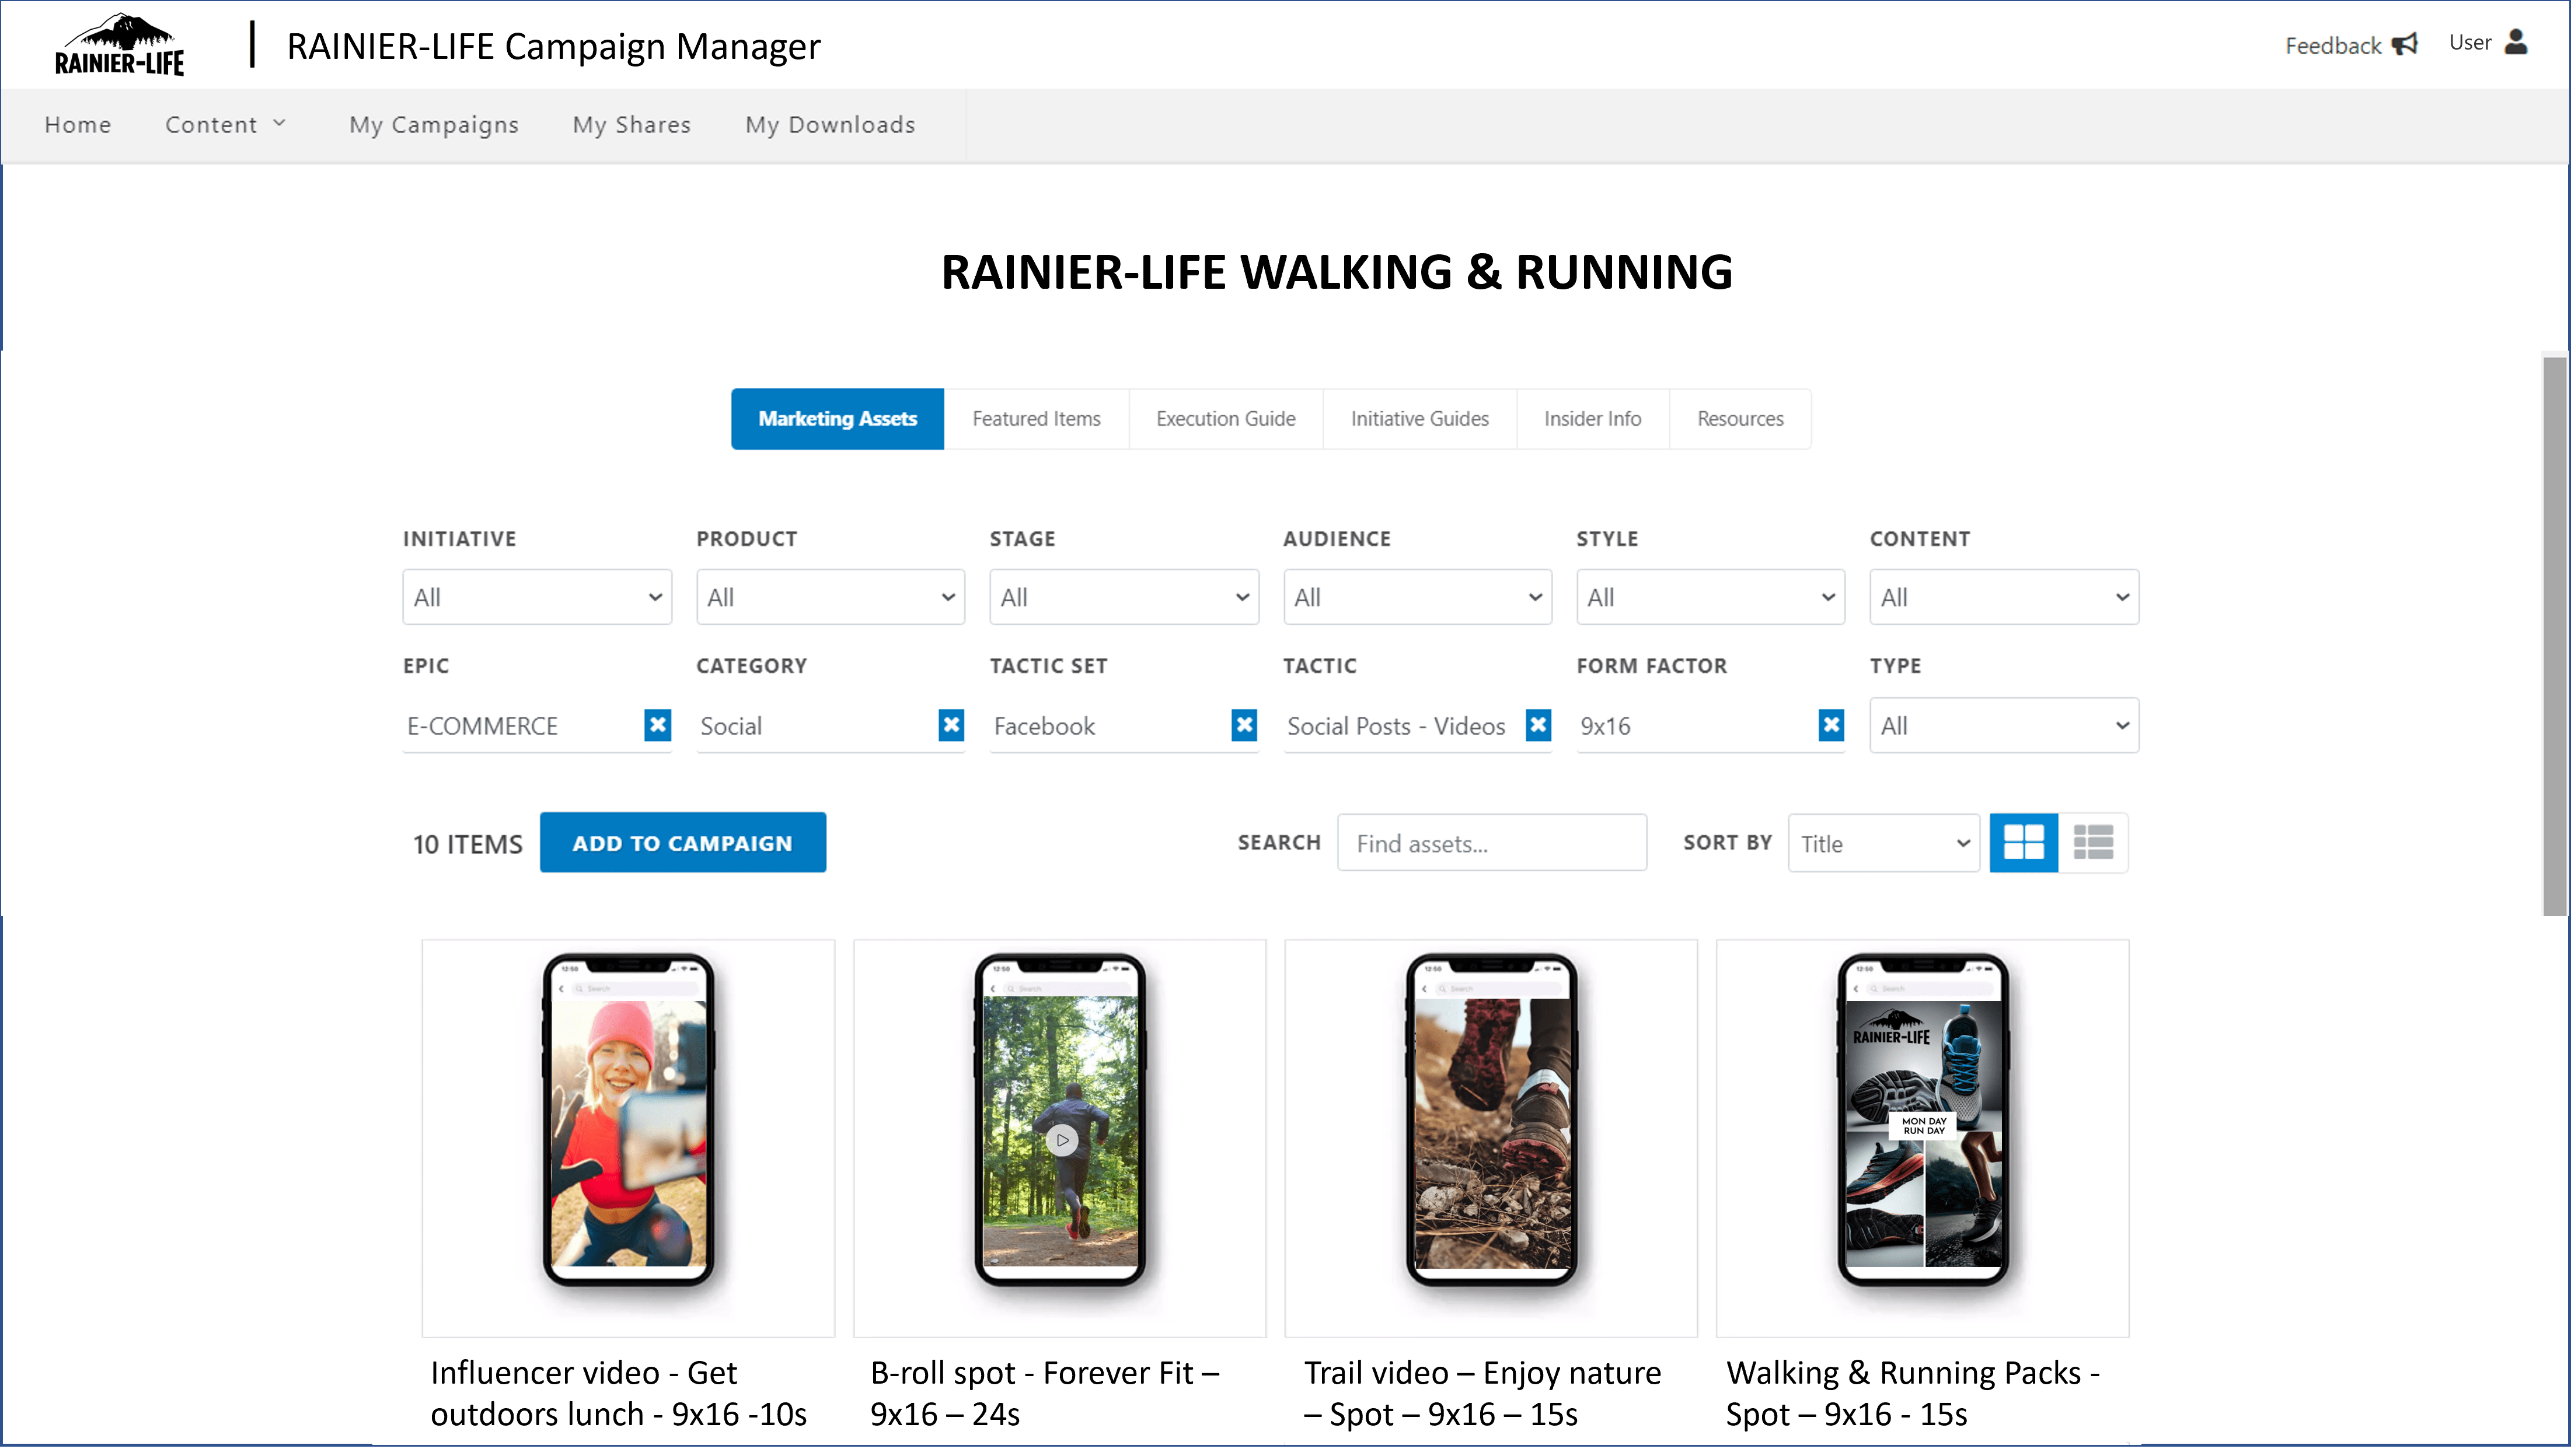
Task: Switch to grid view
Action: (2023, 844)
